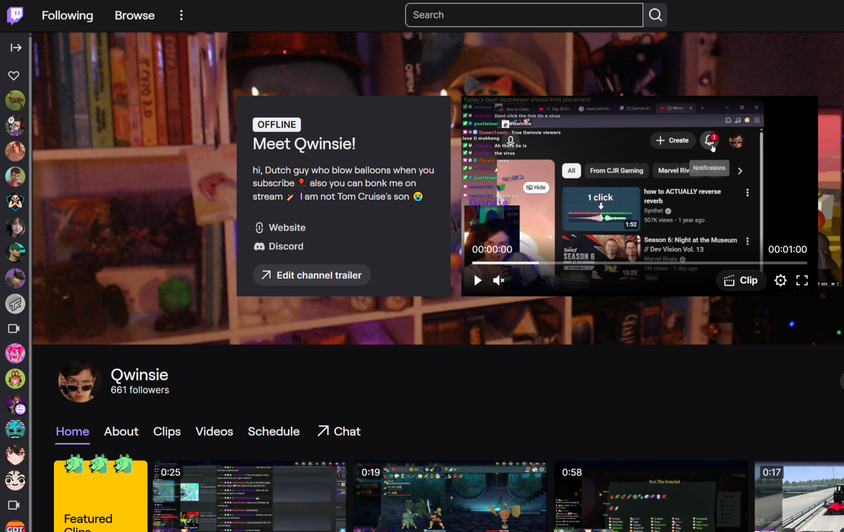Viewport: 844px width, 532px height.
Task: Open the 0:58 clip thumbnail
Action: pyautogui.click(x=651, y=496)
